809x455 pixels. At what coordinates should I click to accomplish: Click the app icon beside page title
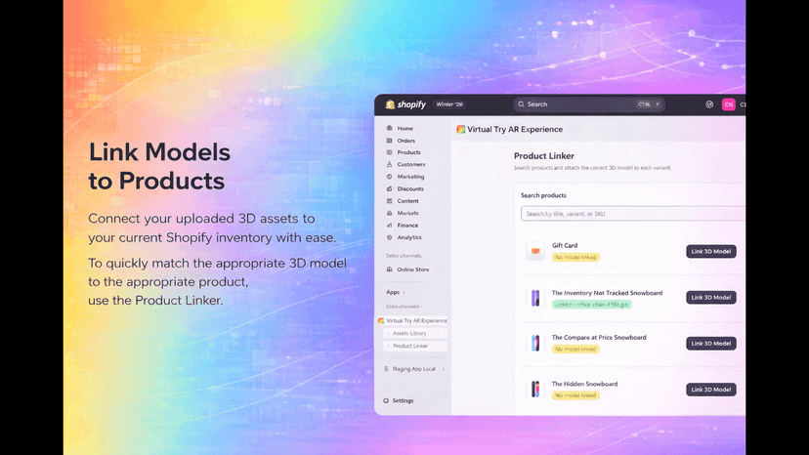tap(461, 130)
